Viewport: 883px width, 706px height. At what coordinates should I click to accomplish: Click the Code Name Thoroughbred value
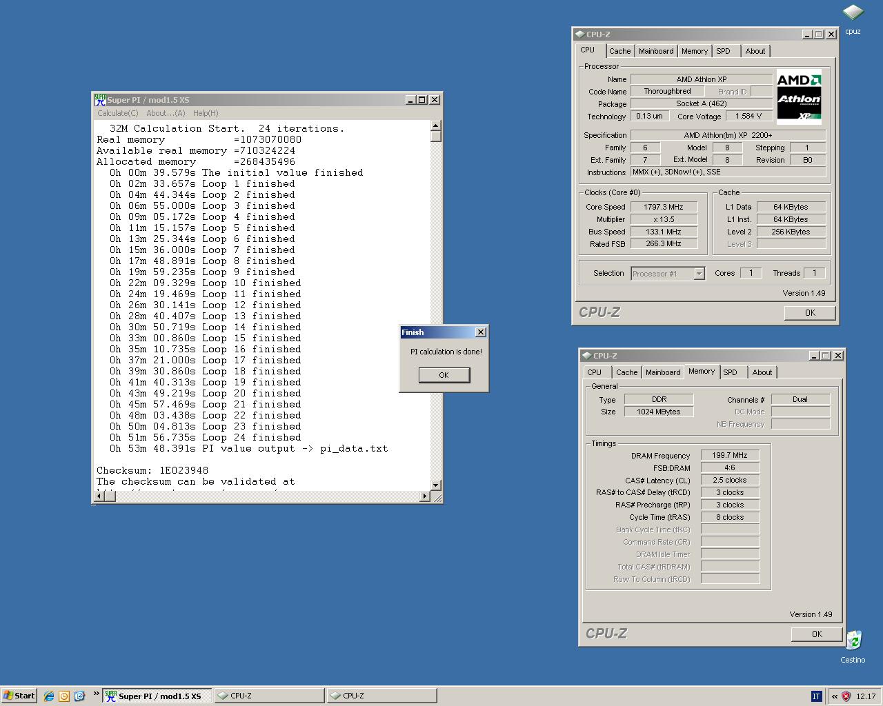pos(667,91)
